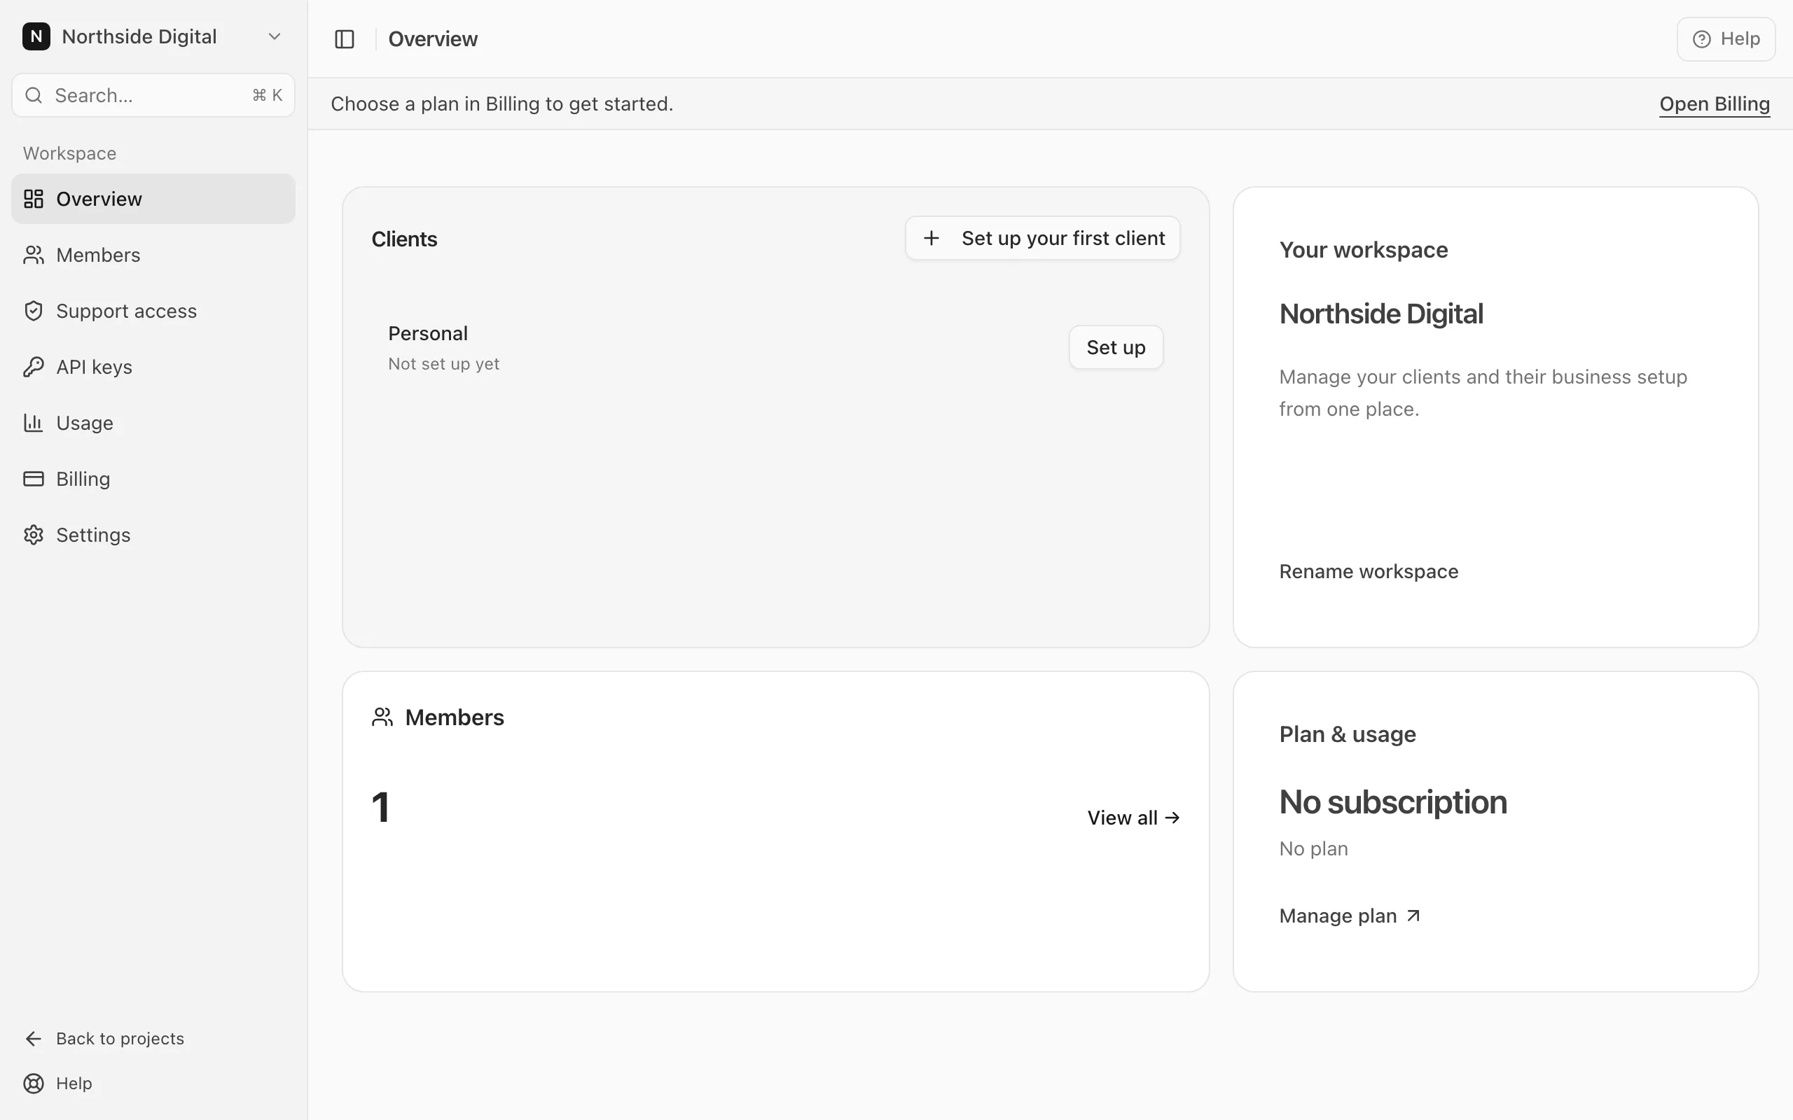Click the "No subscription" heading

tap(1393, 802)
